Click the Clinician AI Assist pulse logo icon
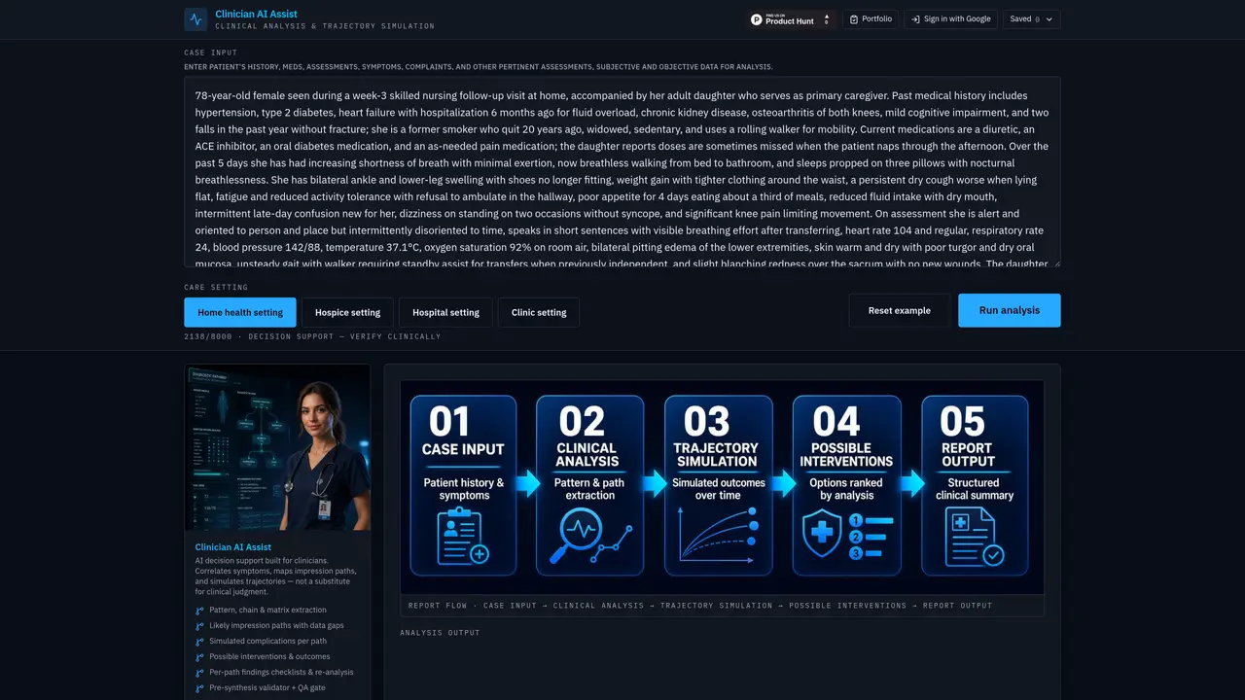 [x=196, y=19]
